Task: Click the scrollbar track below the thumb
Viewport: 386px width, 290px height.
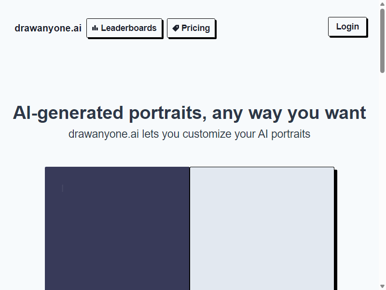Action: pyautogui.click(x=382, y=177)
